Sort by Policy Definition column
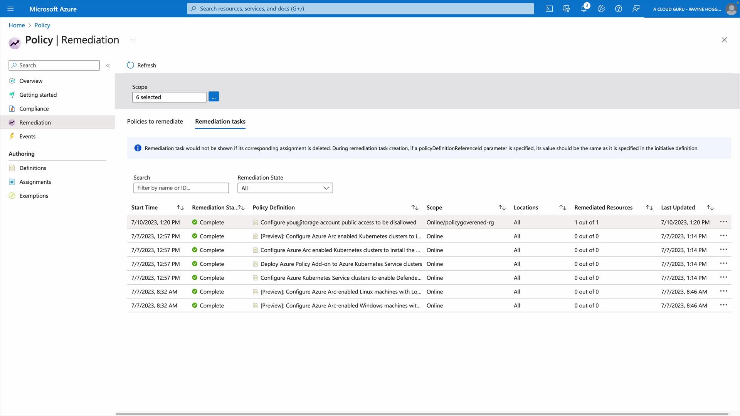The height and width of the screenshot is (416, 740). (415, 208)
